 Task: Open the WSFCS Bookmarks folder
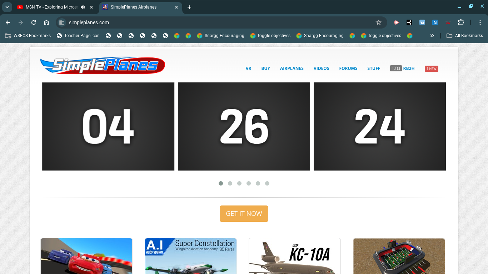click(x=28, y=36)
